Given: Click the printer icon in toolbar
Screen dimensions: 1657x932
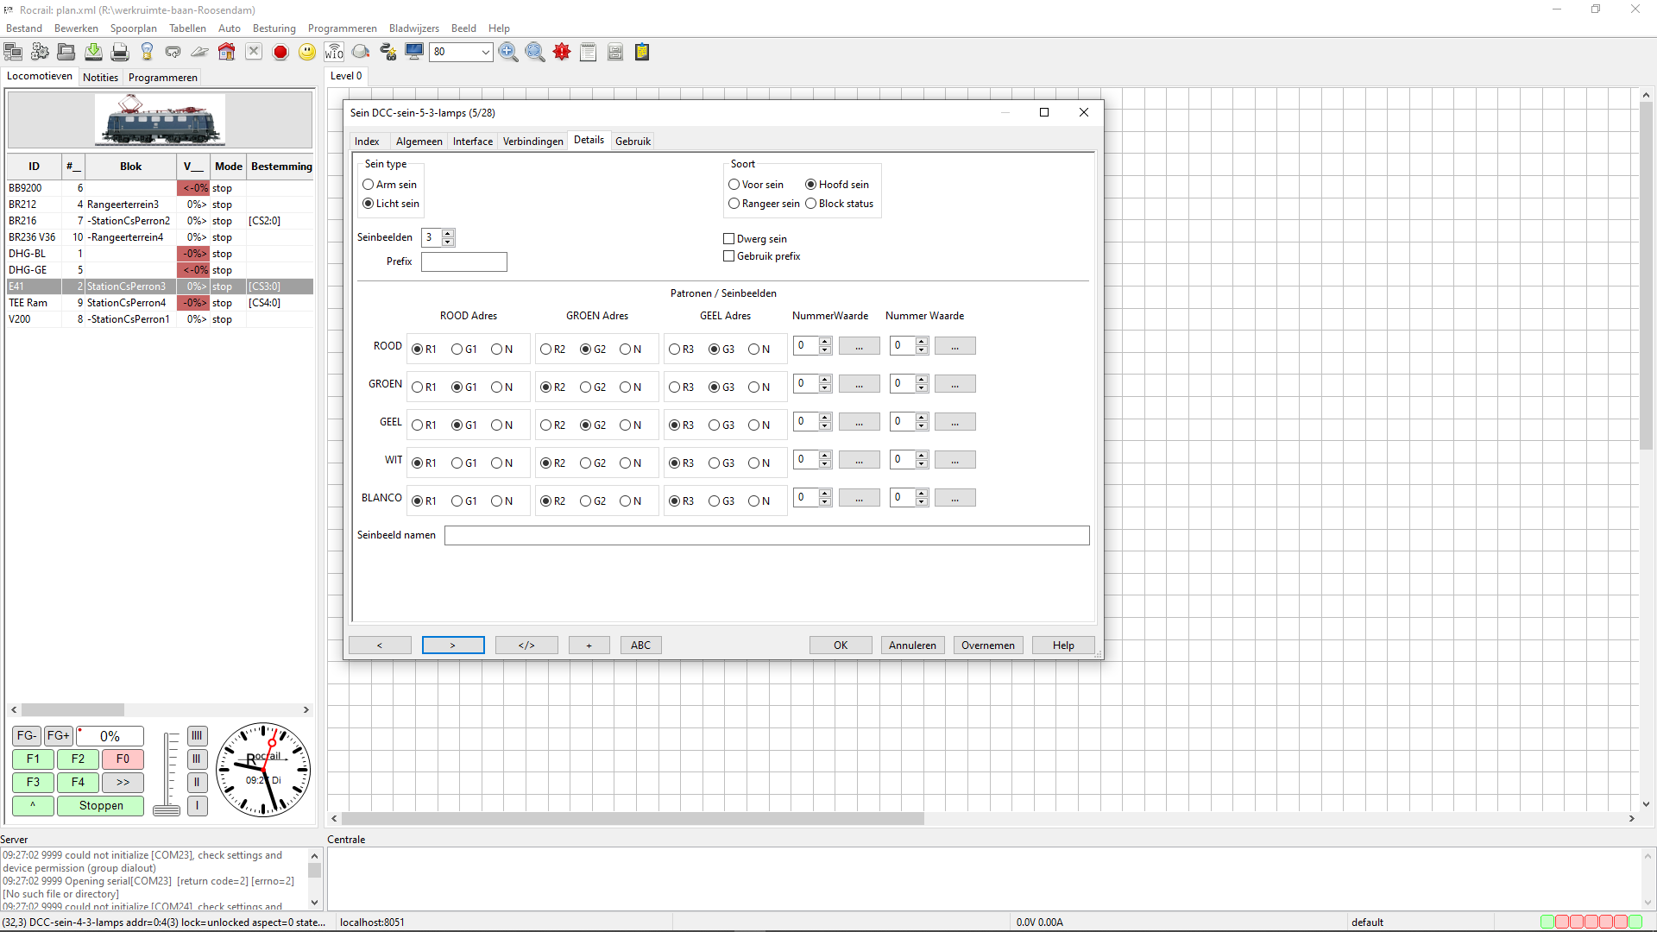Looking at the screenshot, I should tap(120, 53).
